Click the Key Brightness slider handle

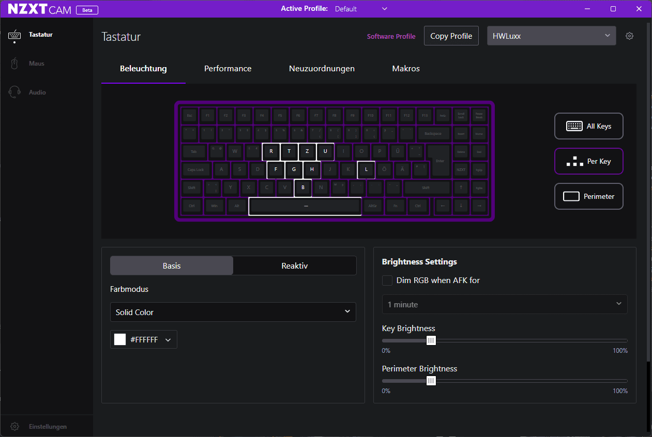click(x=431, y=340)
